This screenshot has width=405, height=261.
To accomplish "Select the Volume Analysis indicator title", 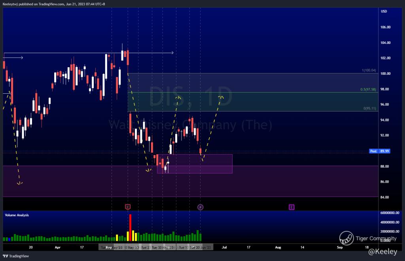I will [17, 215].
